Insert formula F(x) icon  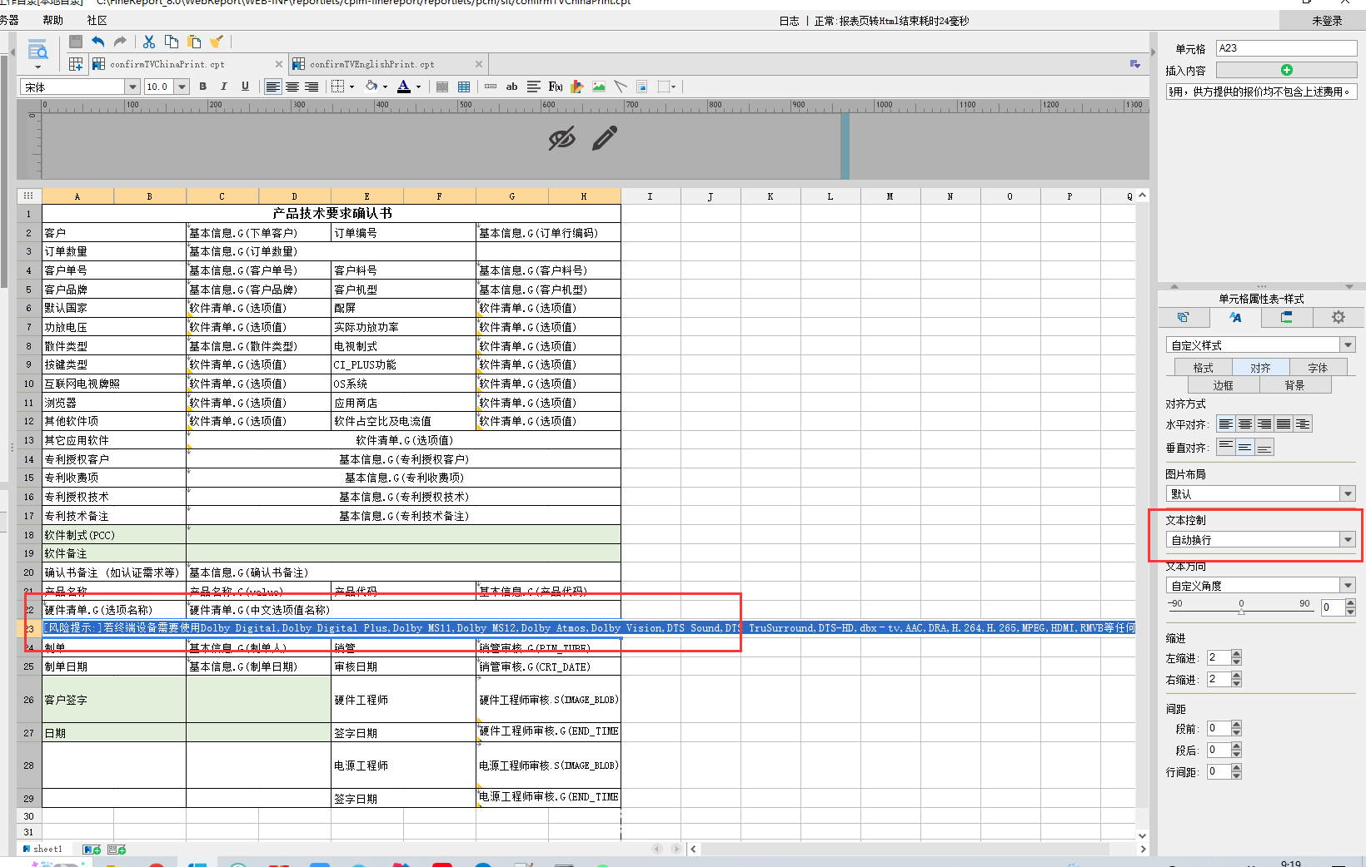(x=556, y=87)
